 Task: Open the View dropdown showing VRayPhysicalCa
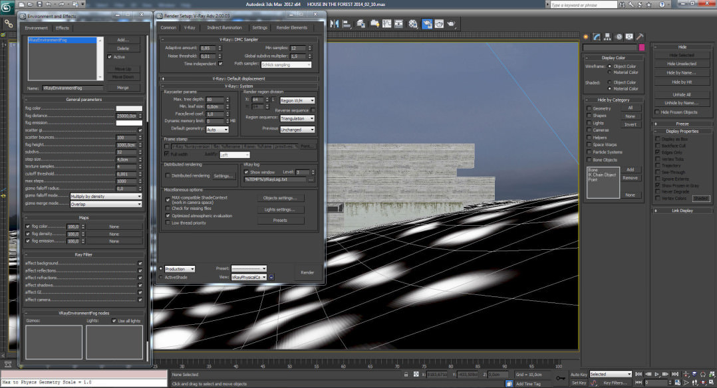click(249, 277)
